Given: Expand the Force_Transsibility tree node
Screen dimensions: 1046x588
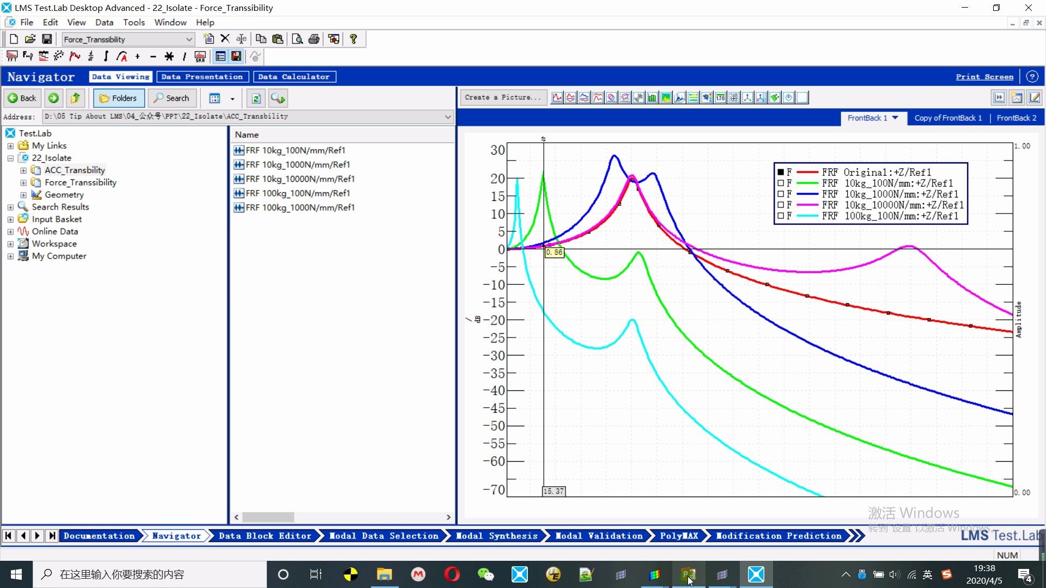Looking at the screenshot, I should coord(23,183).
